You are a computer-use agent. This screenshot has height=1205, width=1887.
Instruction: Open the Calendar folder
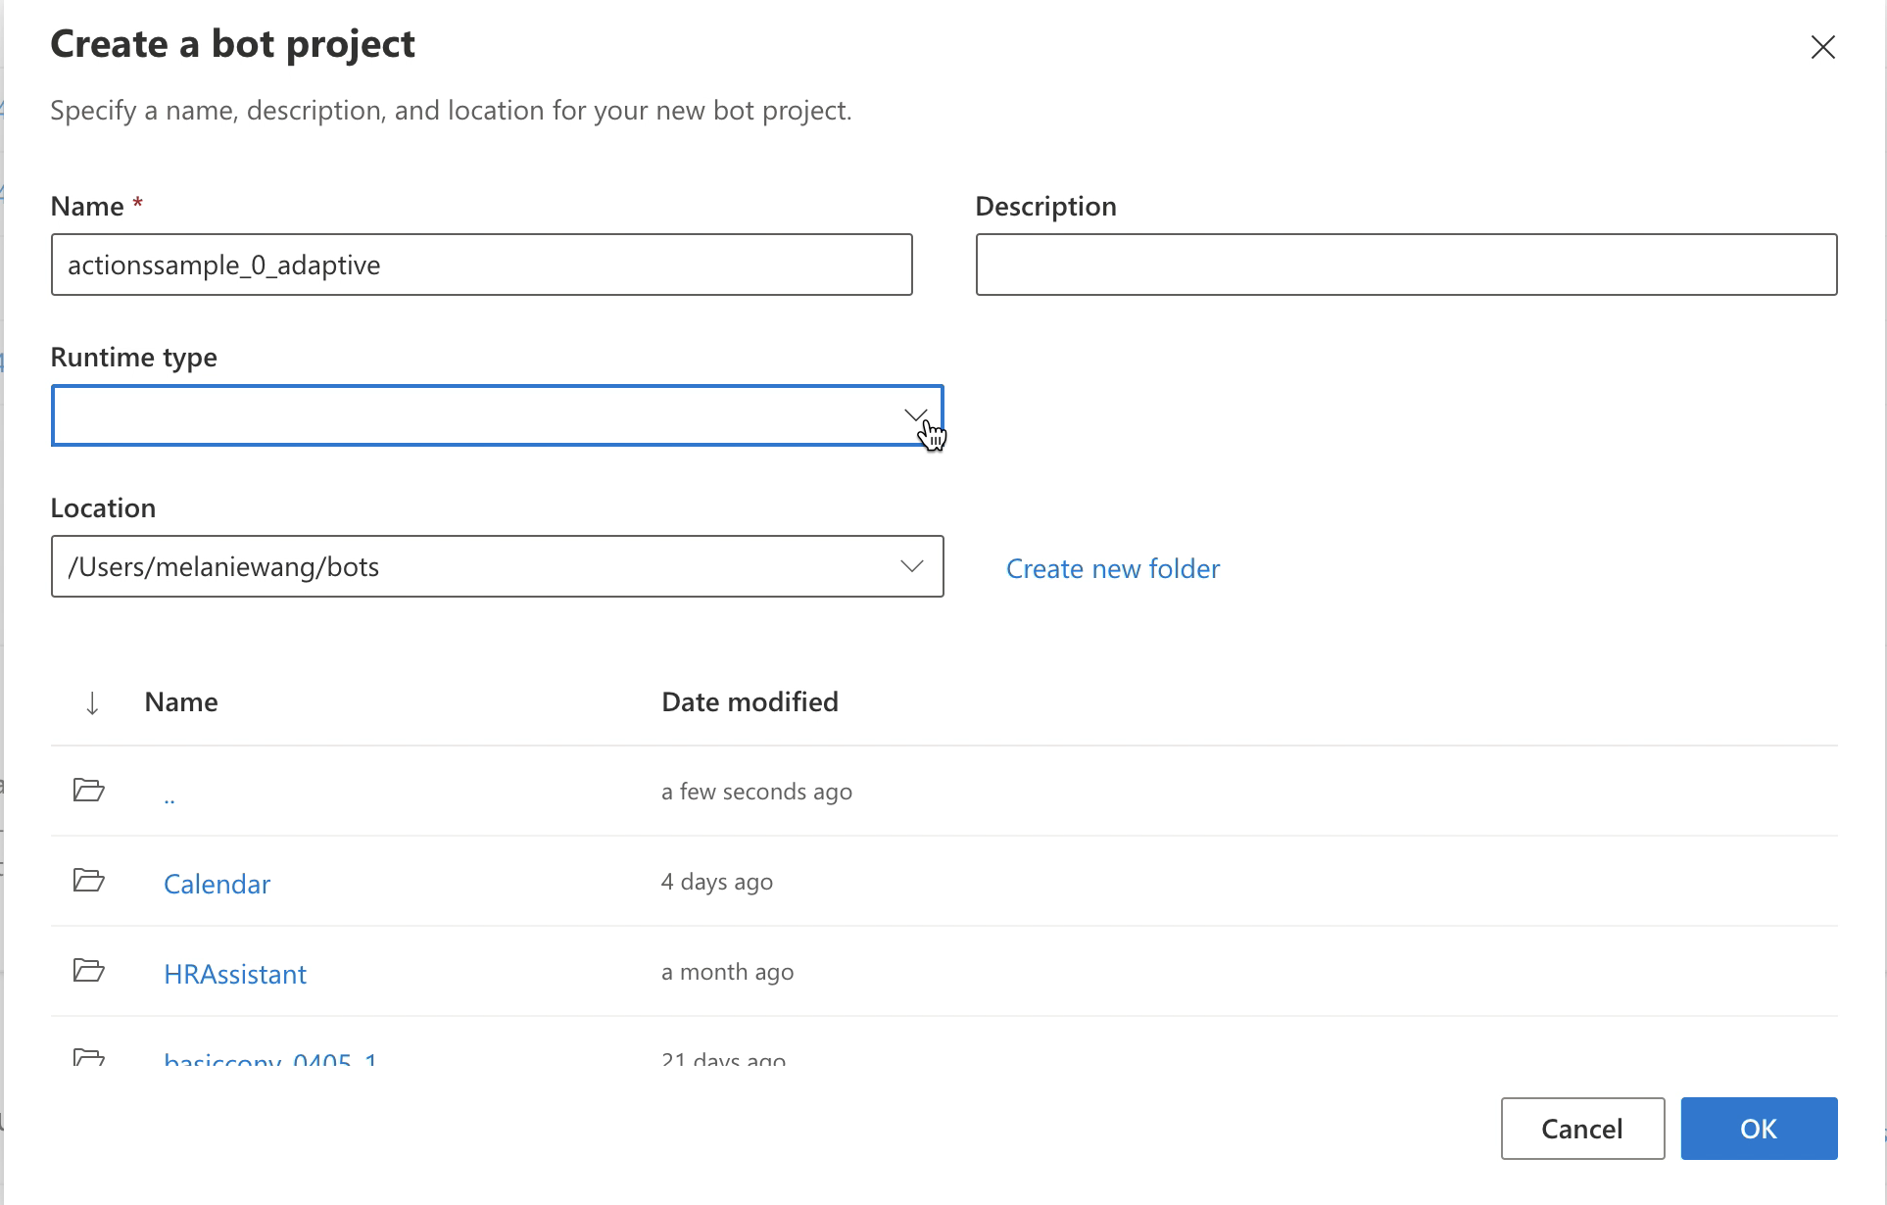pyautogui.click(x=217, y=883)
